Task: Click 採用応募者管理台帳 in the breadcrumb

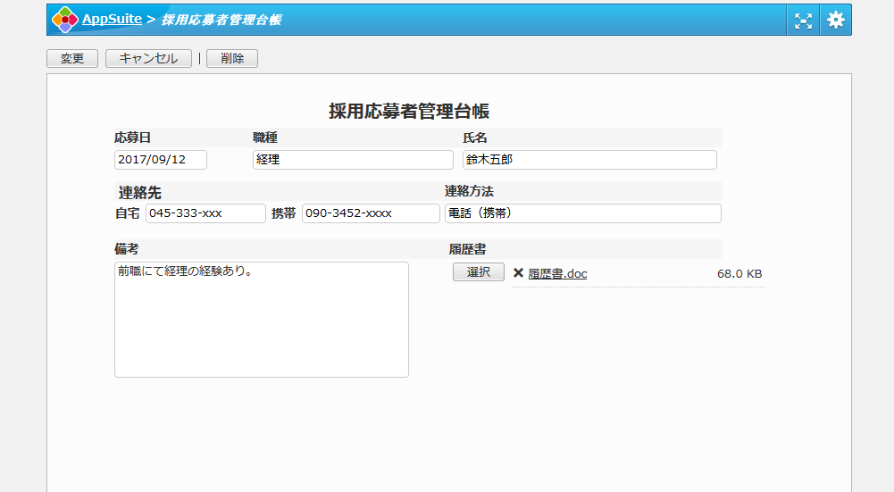Action: pyautogui.click(x=221, y=20)
